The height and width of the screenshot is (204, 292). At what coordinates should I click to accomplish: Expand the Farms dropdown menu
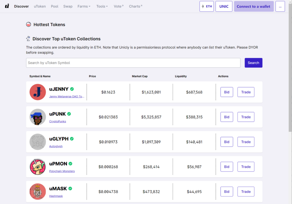pos(84,6)
